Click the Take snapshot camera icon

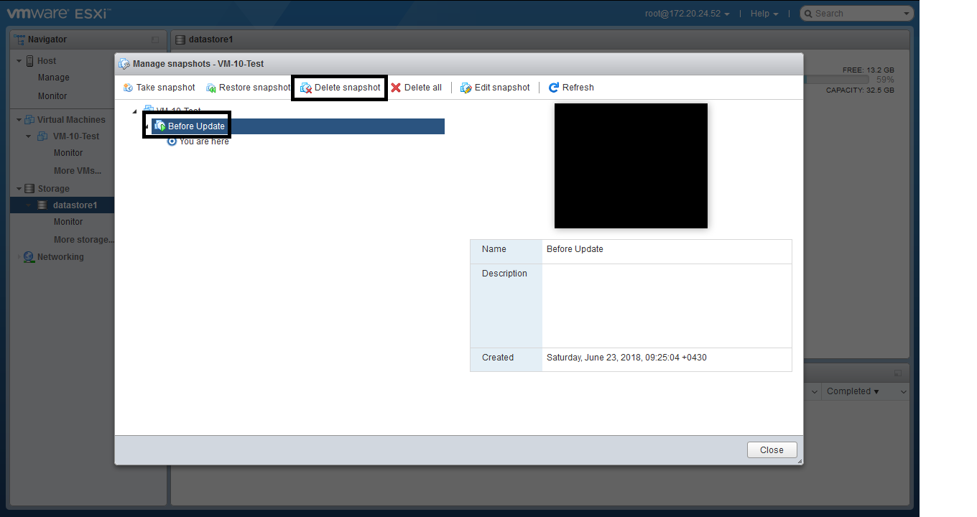pyautogui.click(x=128, y=88)
